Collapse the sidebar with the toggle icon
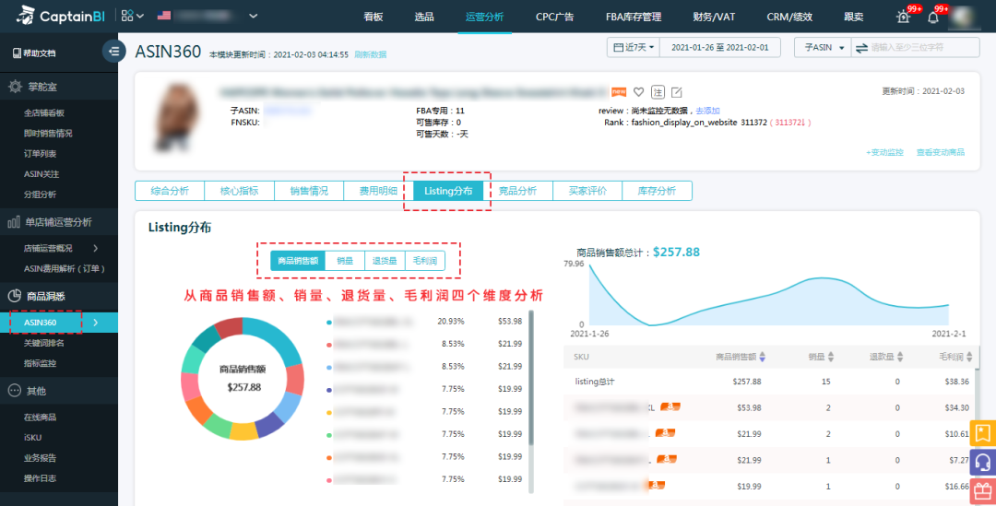The width and height of the screenshot is (996, 506). [113, 52]
